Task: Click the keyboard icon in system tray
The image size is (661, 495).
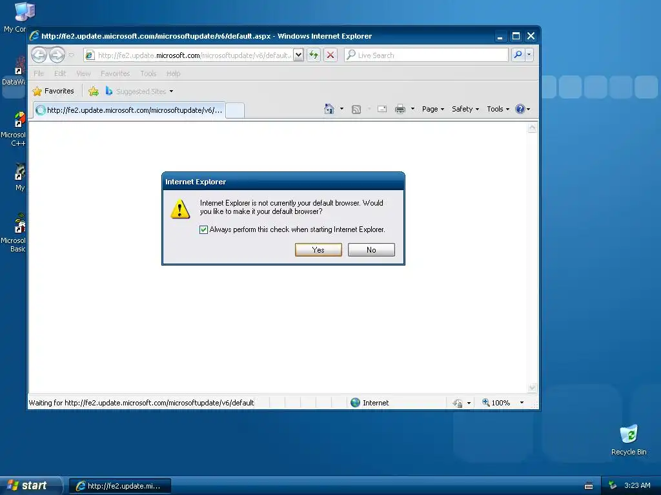Action: (x=589, y=486)
